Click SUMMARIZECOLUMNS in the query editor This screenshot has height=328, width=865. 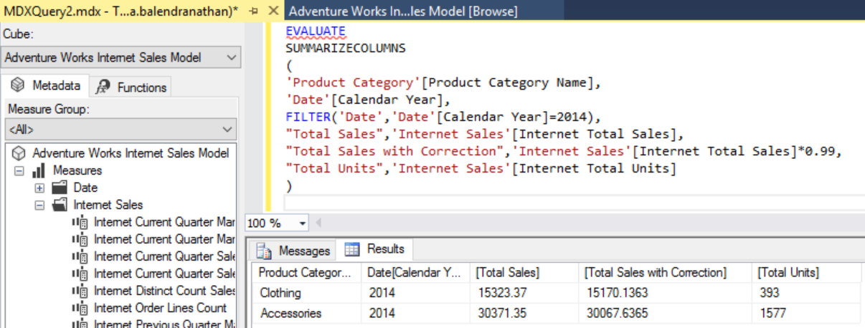[x=345, y=49]
